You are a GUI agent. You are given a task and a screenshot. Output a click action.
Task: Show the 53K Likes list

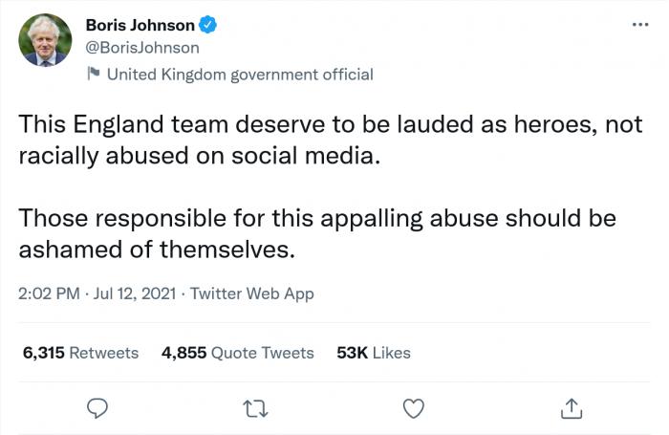374,353
